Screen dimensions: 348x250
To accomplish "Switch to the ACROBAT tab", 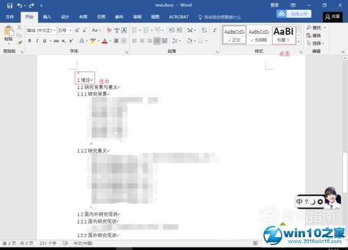I will (x=179, y=17).
